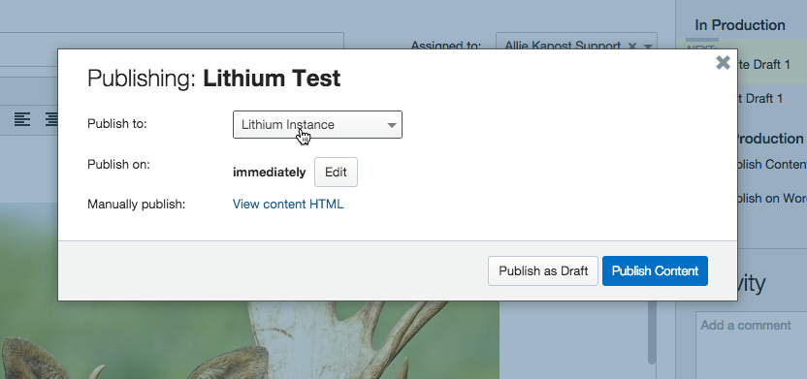
Task: Click Publish Content button
Action: click(x=655, y=271)
